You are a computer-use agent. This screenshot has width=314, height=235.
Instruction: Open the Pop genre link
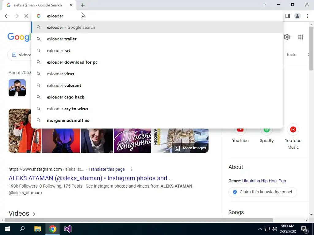click(x=282, y=181)
